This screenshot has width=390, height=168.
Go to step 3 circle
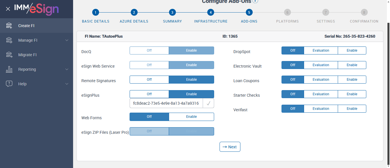(x=172, y=12)
